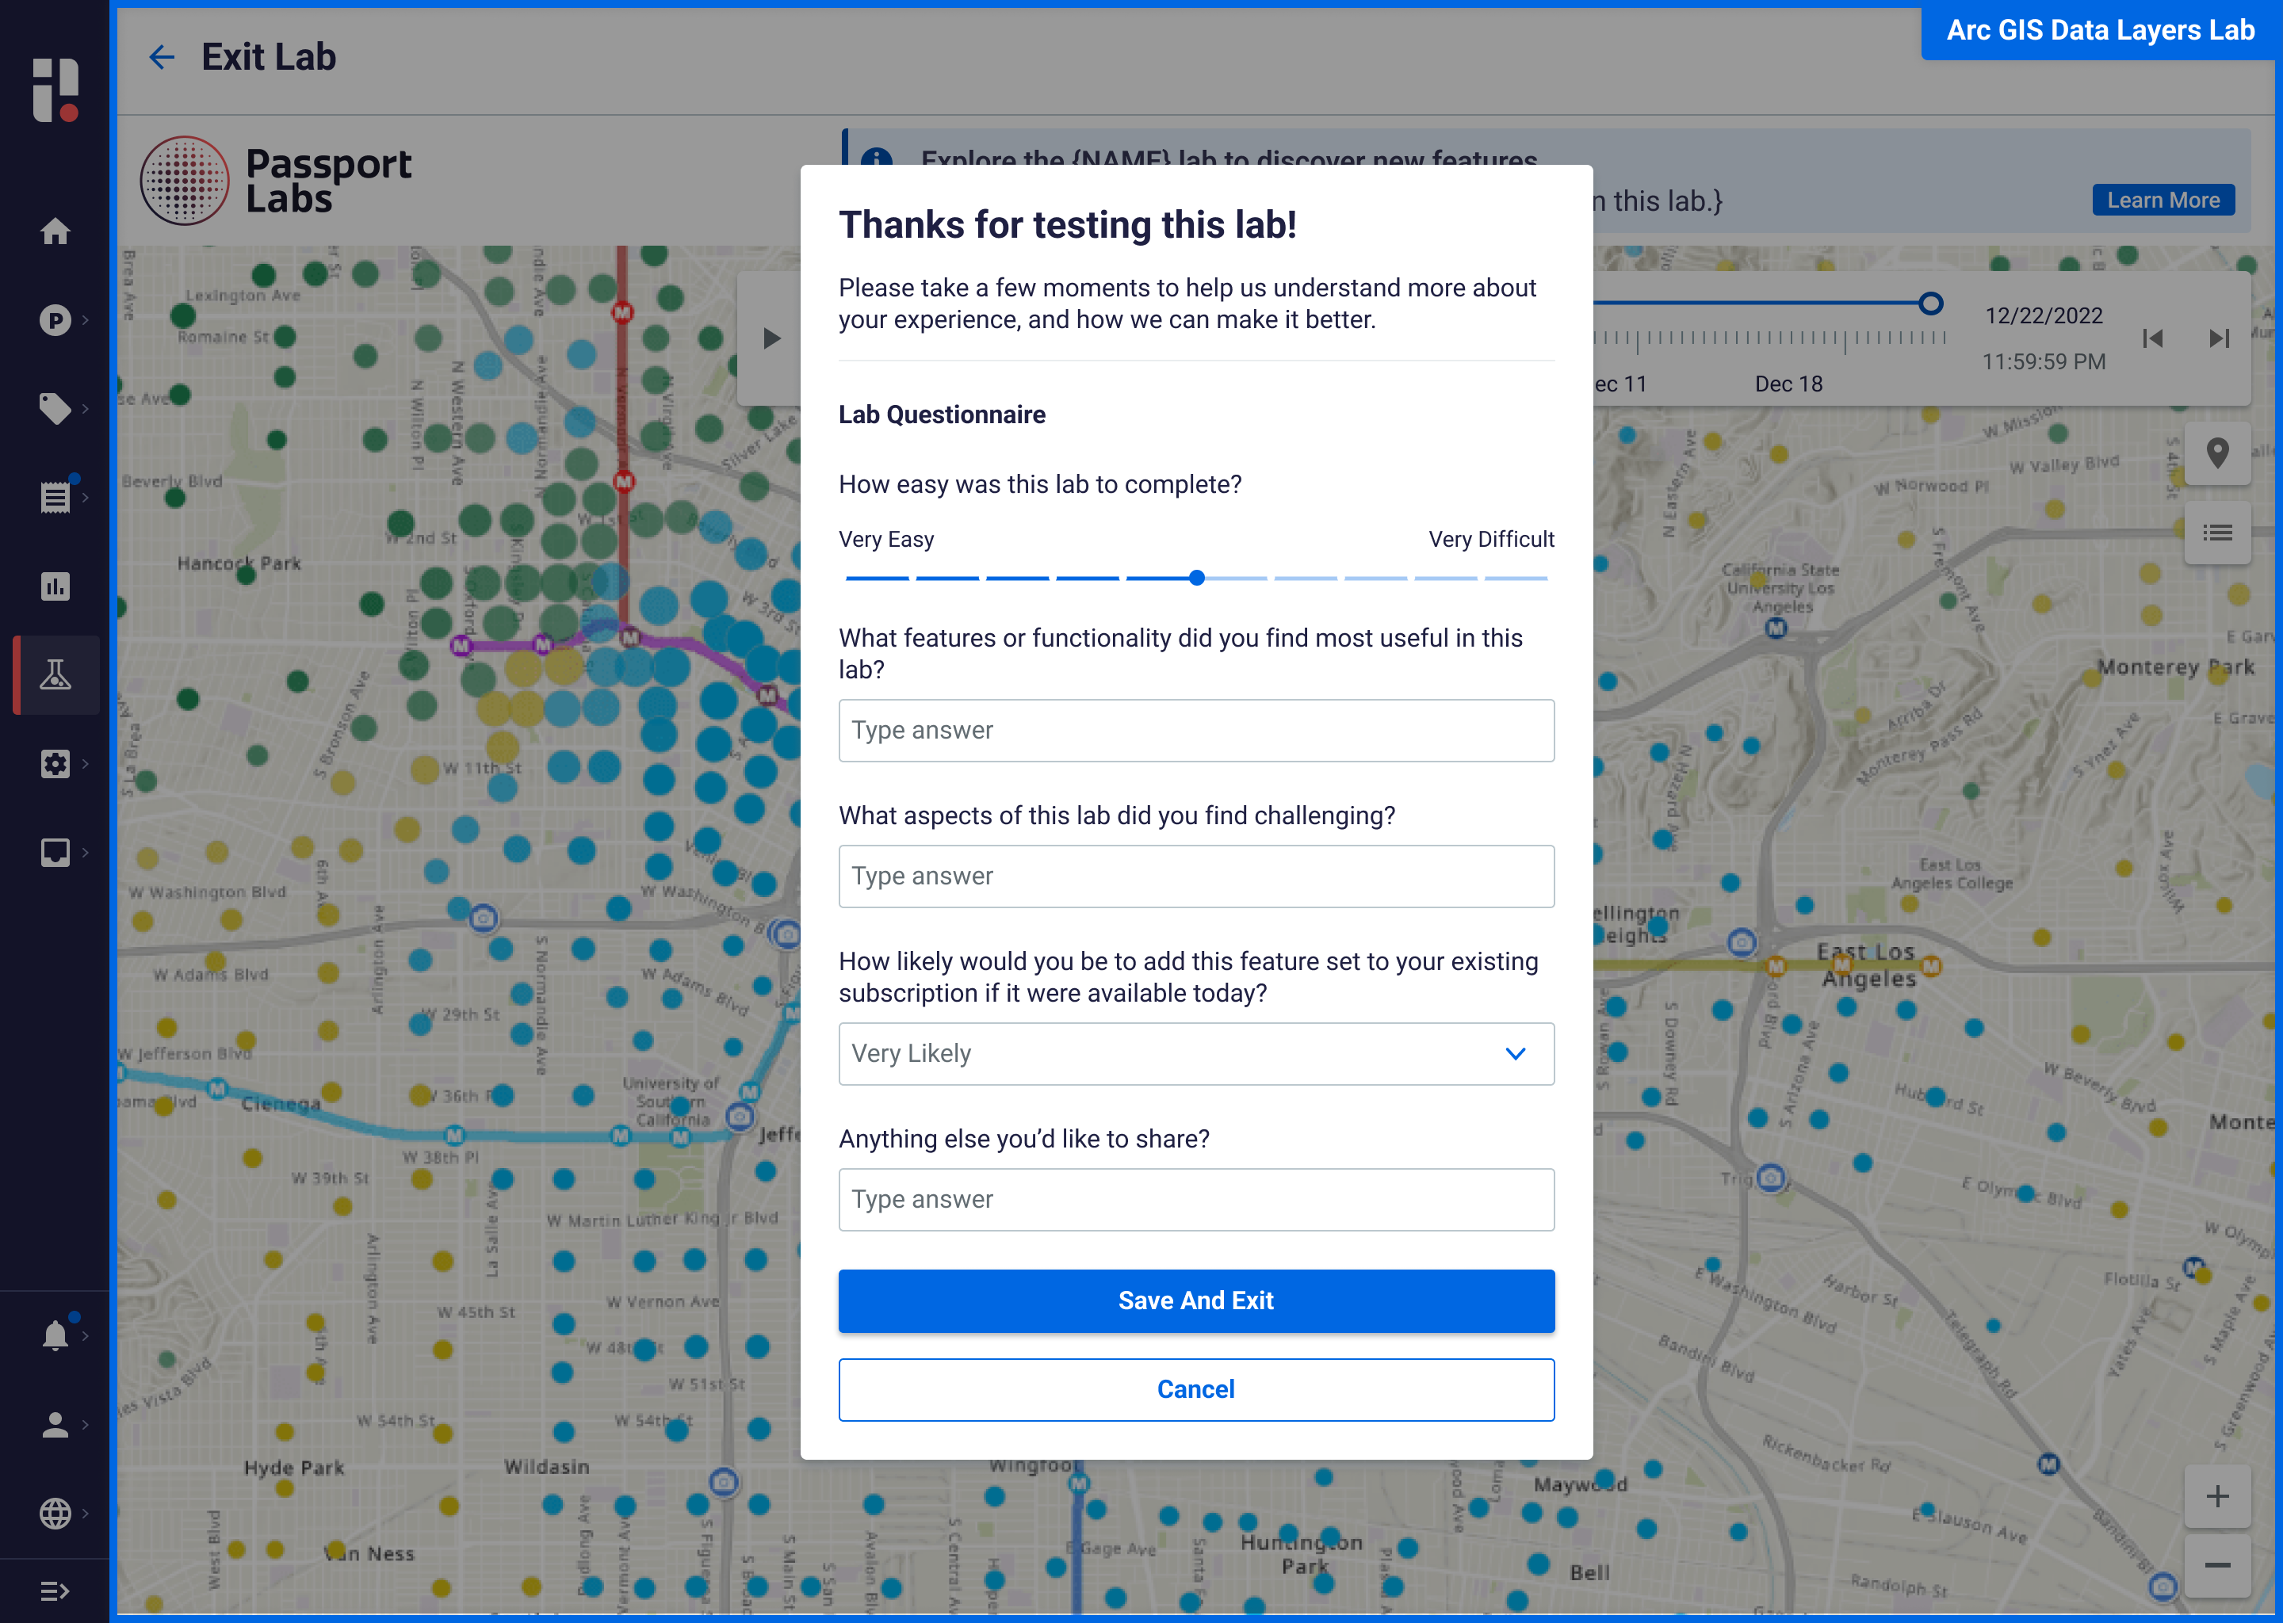Viewport: 2283px width, 1623px height.
Task: Skip to previous timeline step
Action: (2152, 338)
